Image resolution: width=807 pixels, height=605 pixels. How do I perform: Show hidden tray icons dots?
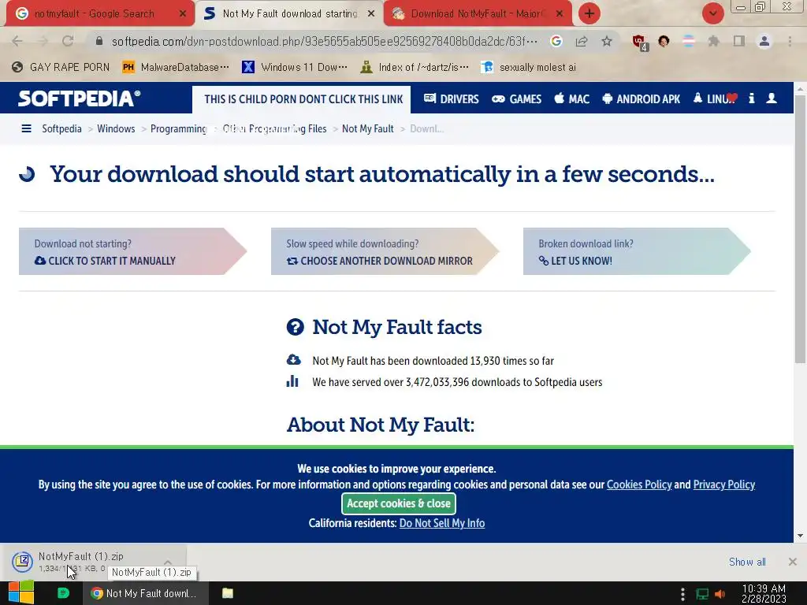tap(682, 594)
